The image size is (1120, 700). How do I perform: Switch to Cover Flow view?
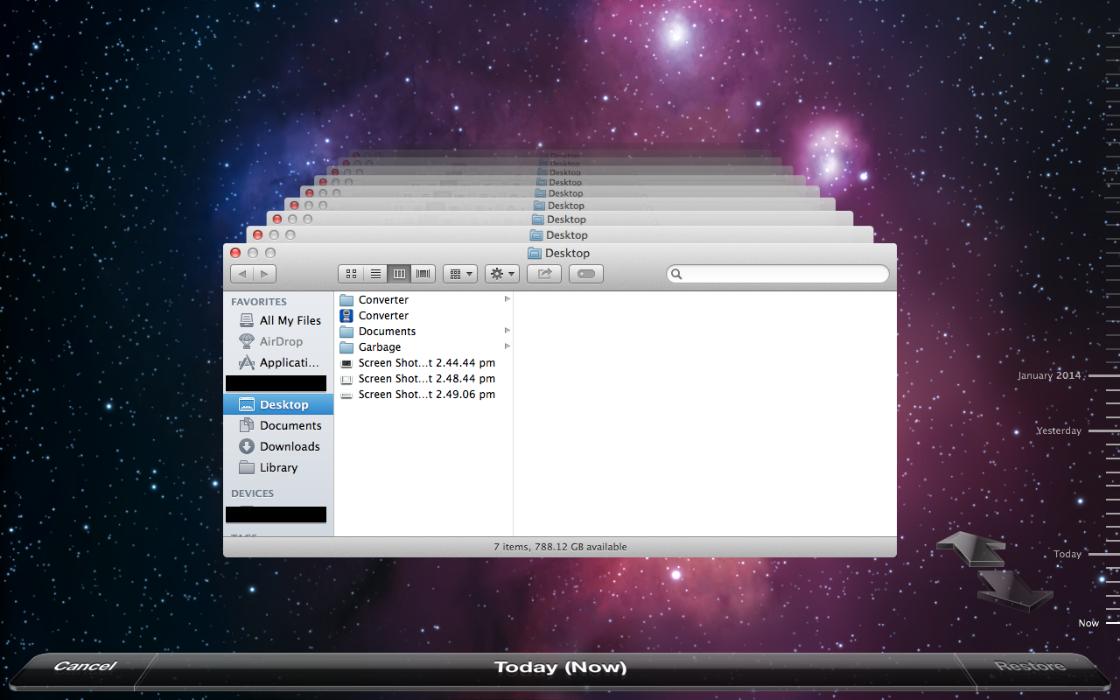pyautogui.click(x=423, y=274)
